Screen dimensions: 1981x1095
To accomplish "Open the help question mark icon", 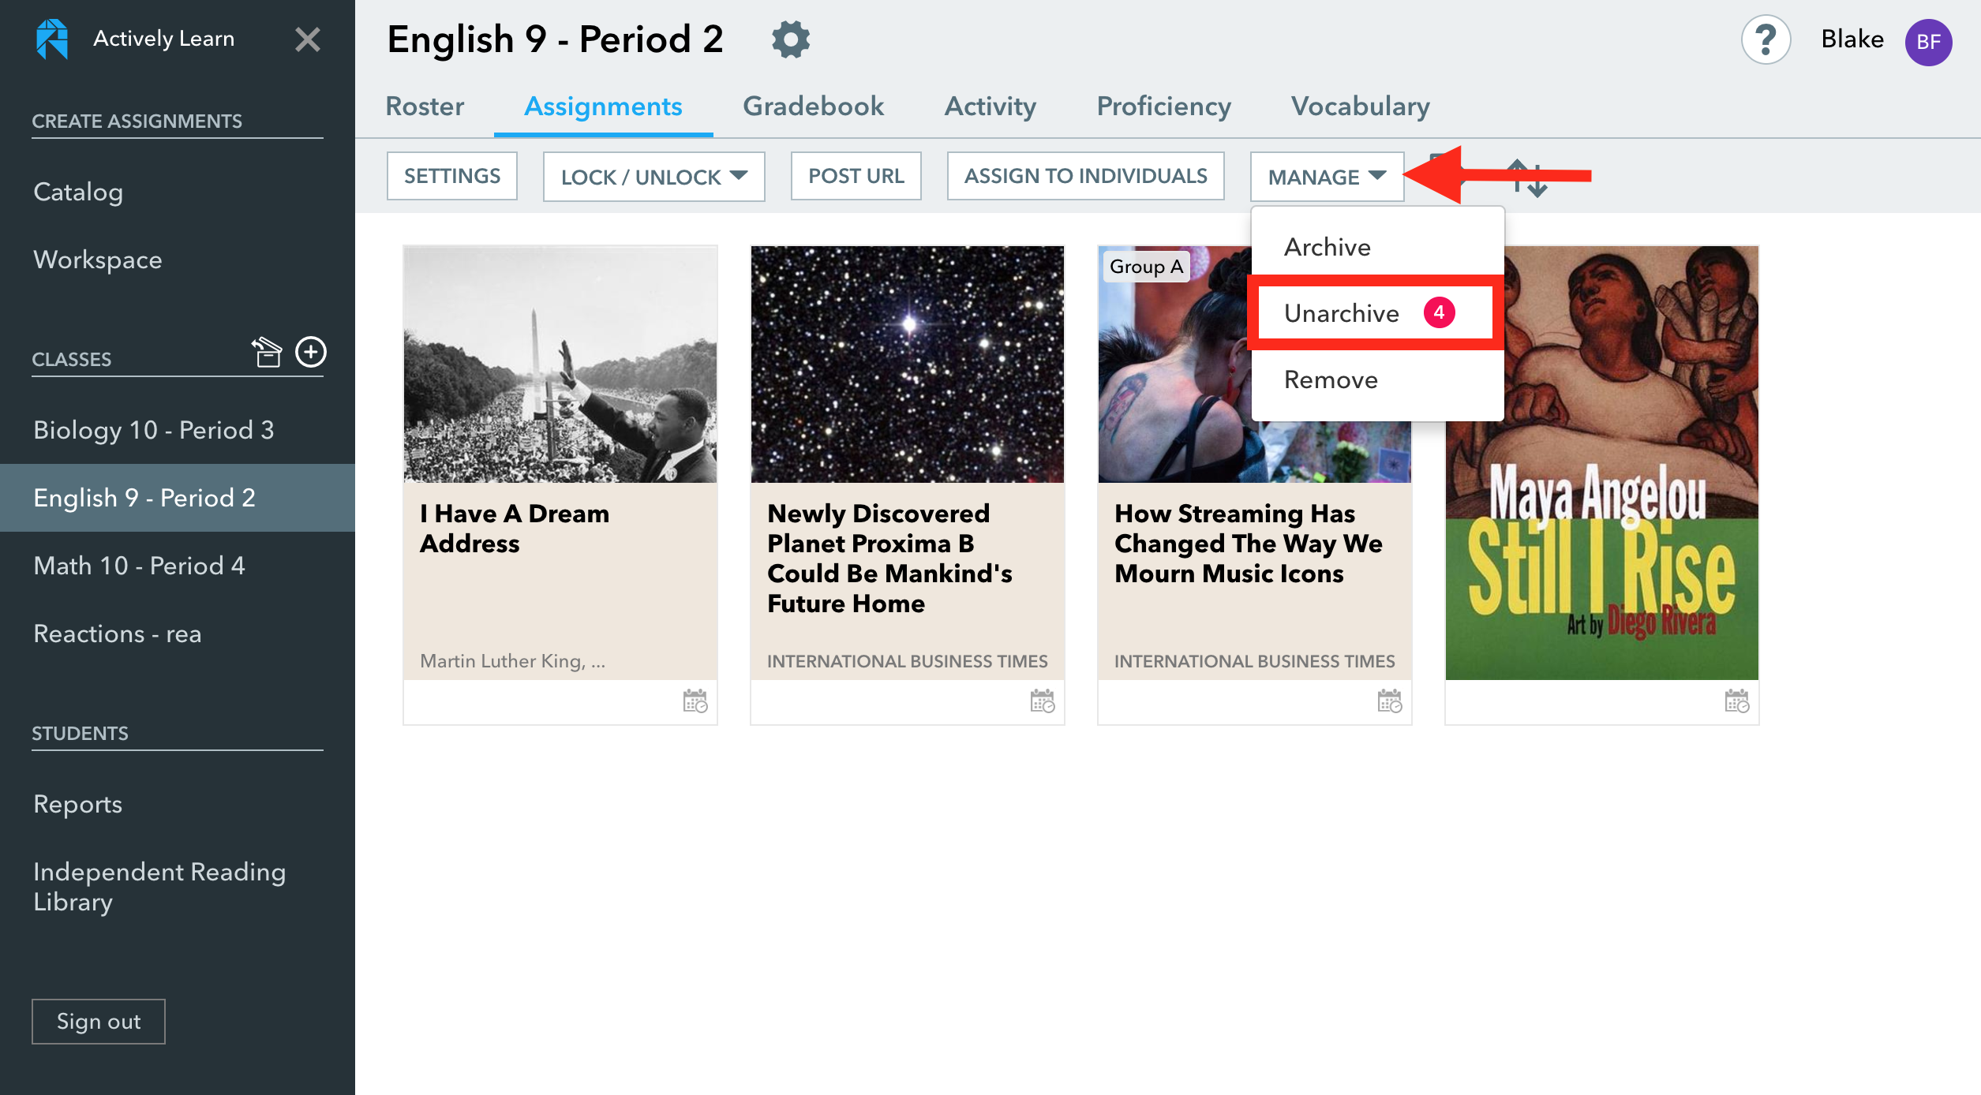I will [1766, 39].
